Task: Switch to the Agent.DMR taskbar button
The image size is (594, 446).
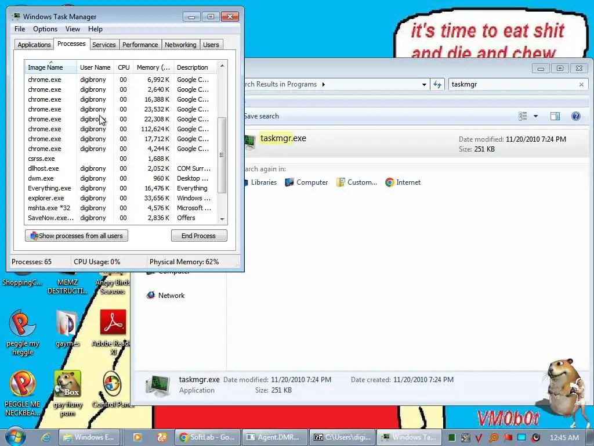Action: (274, 437)
